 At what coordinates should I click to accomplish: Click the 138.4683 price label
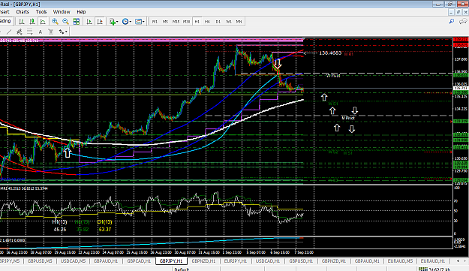[x=330, y=53]
